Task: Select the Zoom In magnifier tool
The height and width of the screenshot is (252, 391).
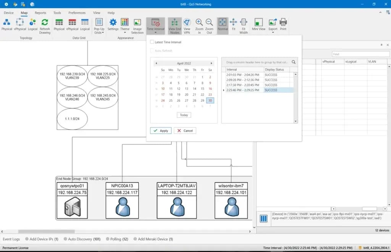Action: [199, 23]
